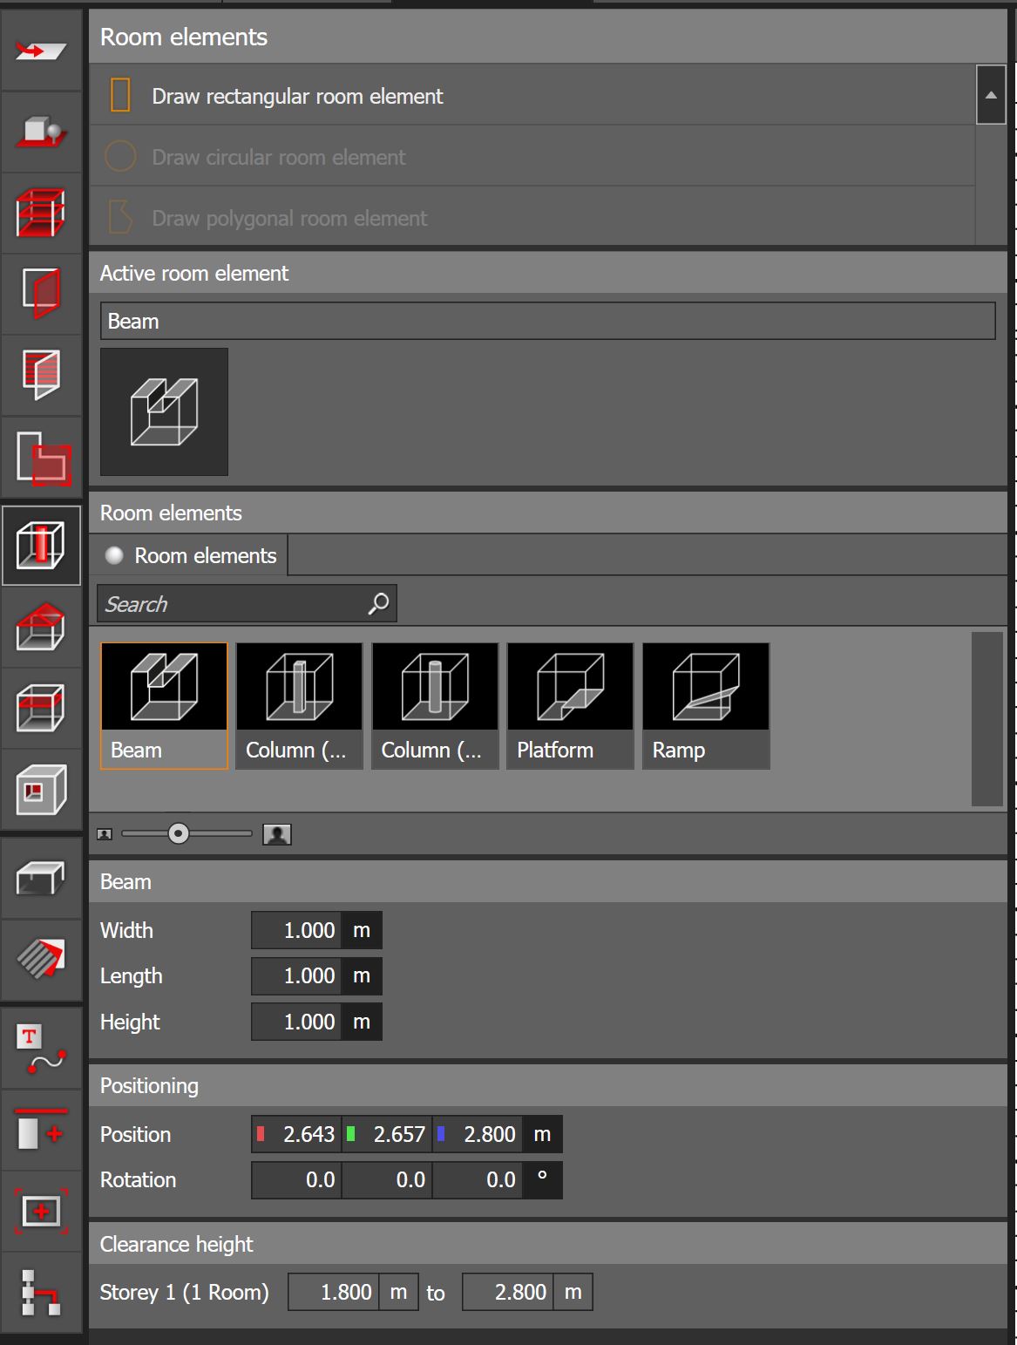Edit the blue Z position value 2.800
Image resolution: width=1017 pixels, height=1345 pixels.
pos(478,1134)
